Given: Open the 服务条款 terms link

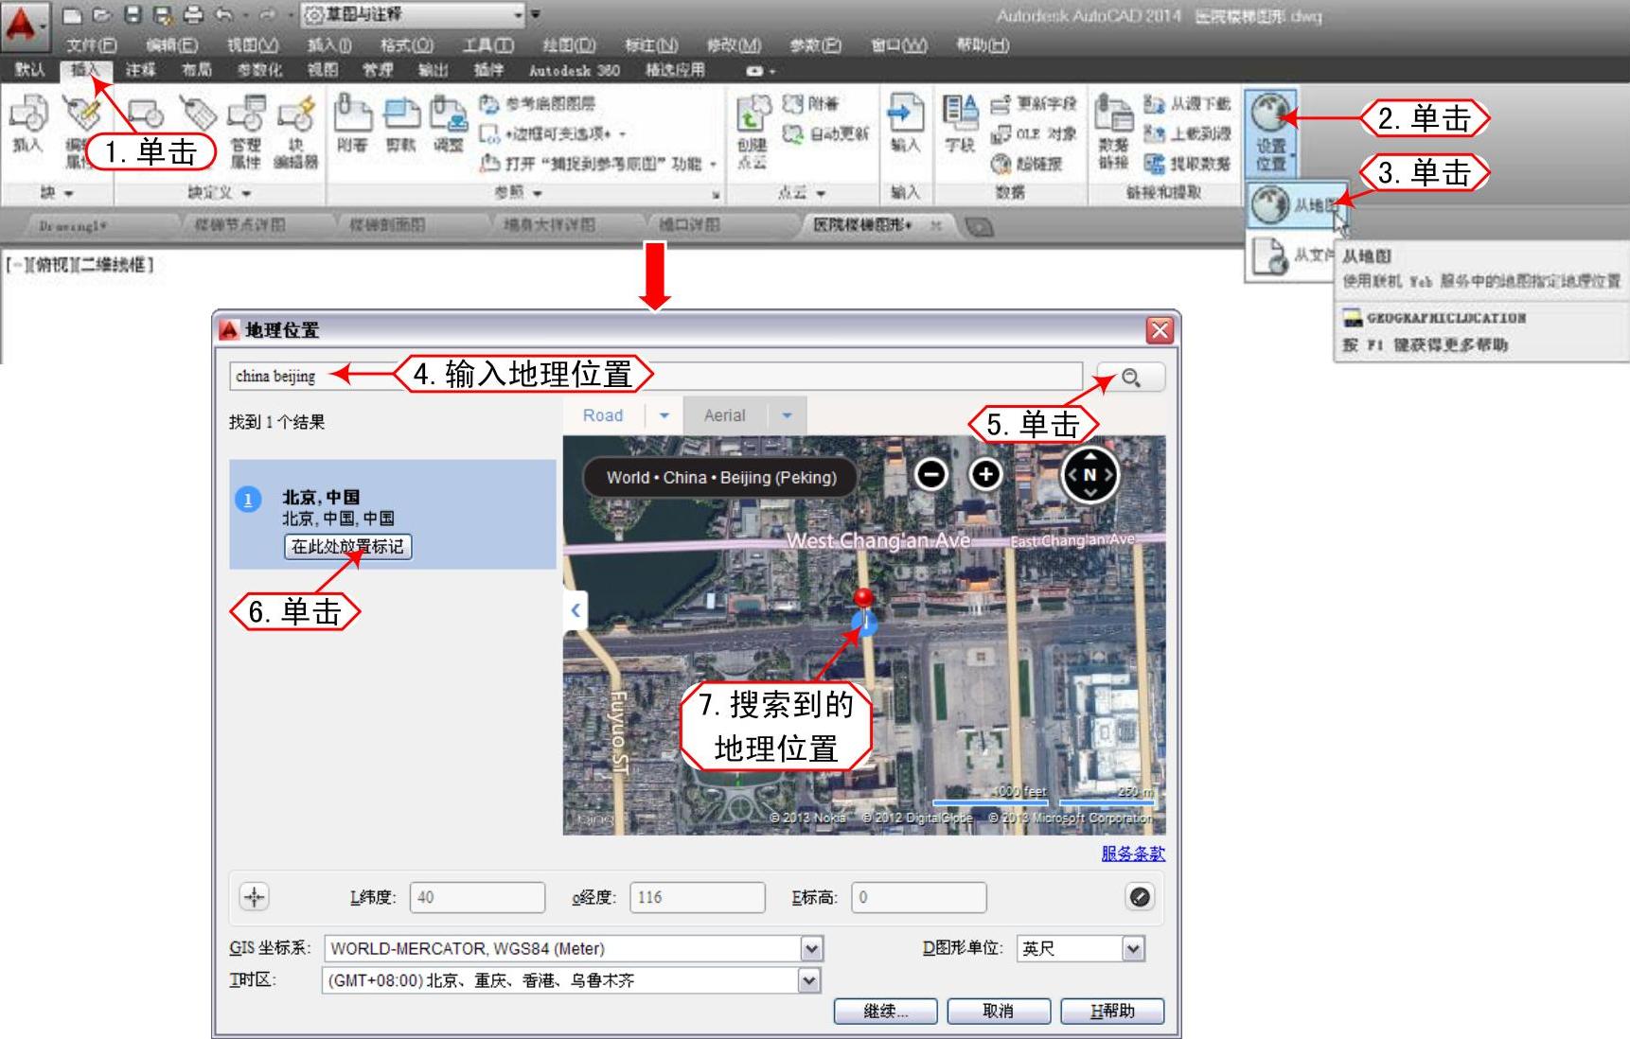Looking at the screenshot, I should click(x=1132, y=854).
